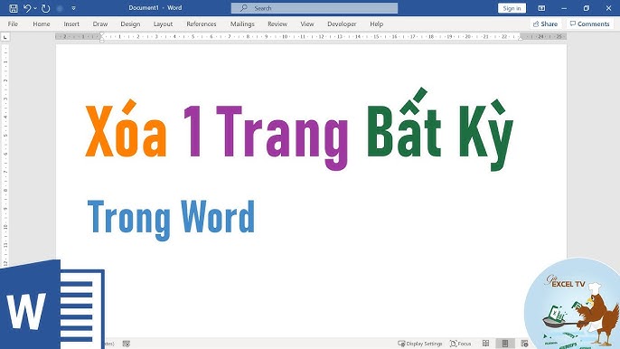Go to the Design tab

pos(130,24)
